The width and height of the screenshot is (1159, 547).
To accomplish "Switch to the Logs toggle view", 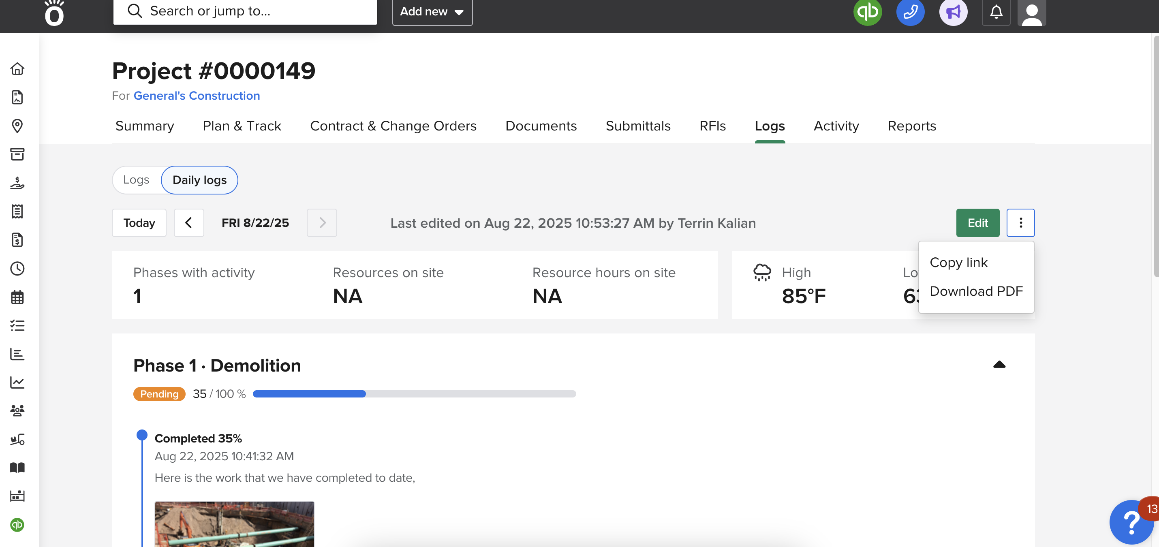I will (x=136, y=180).
